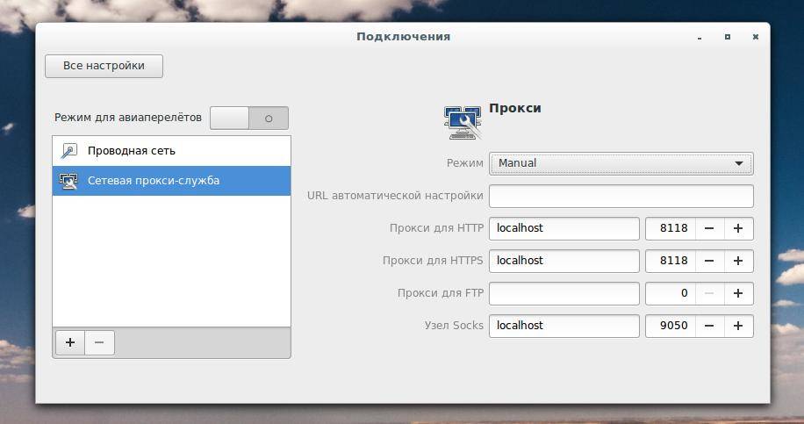This screenshot has width=804, height=424.
Task: Go back to Все настройки
Action: [104, 66]
